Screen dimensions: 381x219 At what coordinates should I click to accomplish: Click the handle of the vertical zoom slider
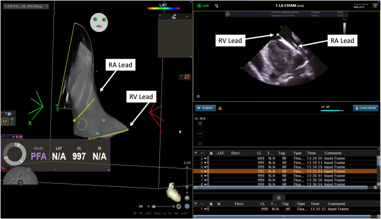click(x=187, y=187)
